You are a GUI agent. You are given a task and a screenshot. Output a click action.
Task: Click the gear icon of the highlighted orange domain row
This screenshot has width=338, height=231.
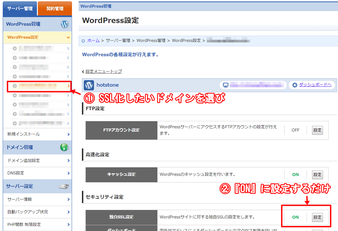(x=15, y=86)
